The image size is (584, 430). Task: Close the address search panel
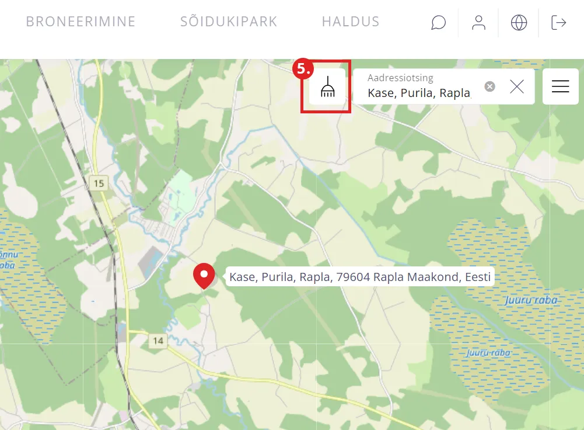tap(516, 86)
